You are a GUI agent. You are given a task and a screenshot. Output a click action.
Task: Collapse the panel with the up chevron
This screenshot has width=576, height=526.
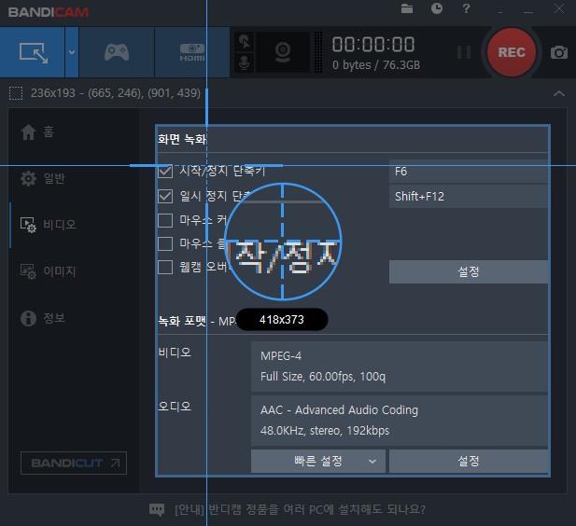(559, 93)
